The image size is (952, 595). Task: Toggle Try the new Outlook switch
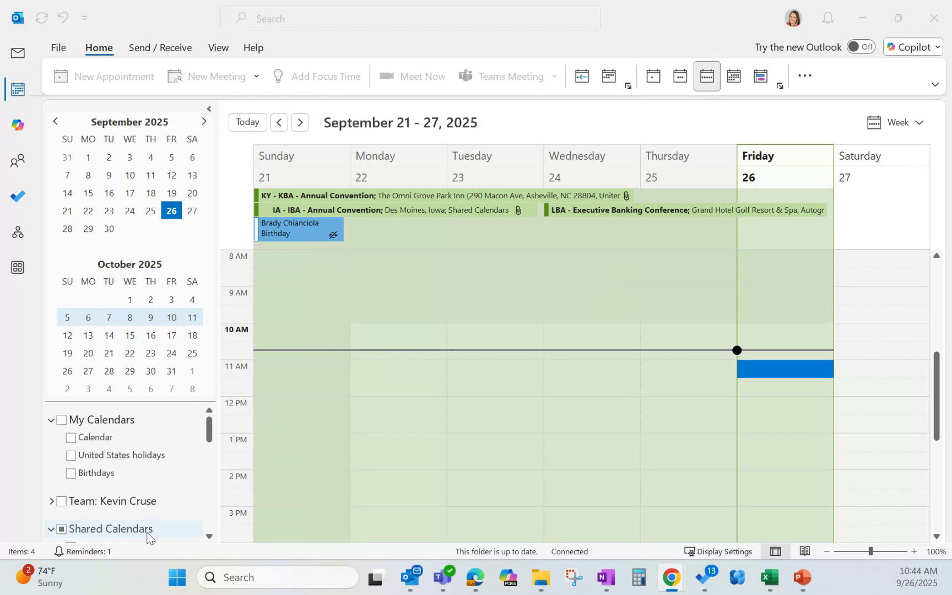861,47
